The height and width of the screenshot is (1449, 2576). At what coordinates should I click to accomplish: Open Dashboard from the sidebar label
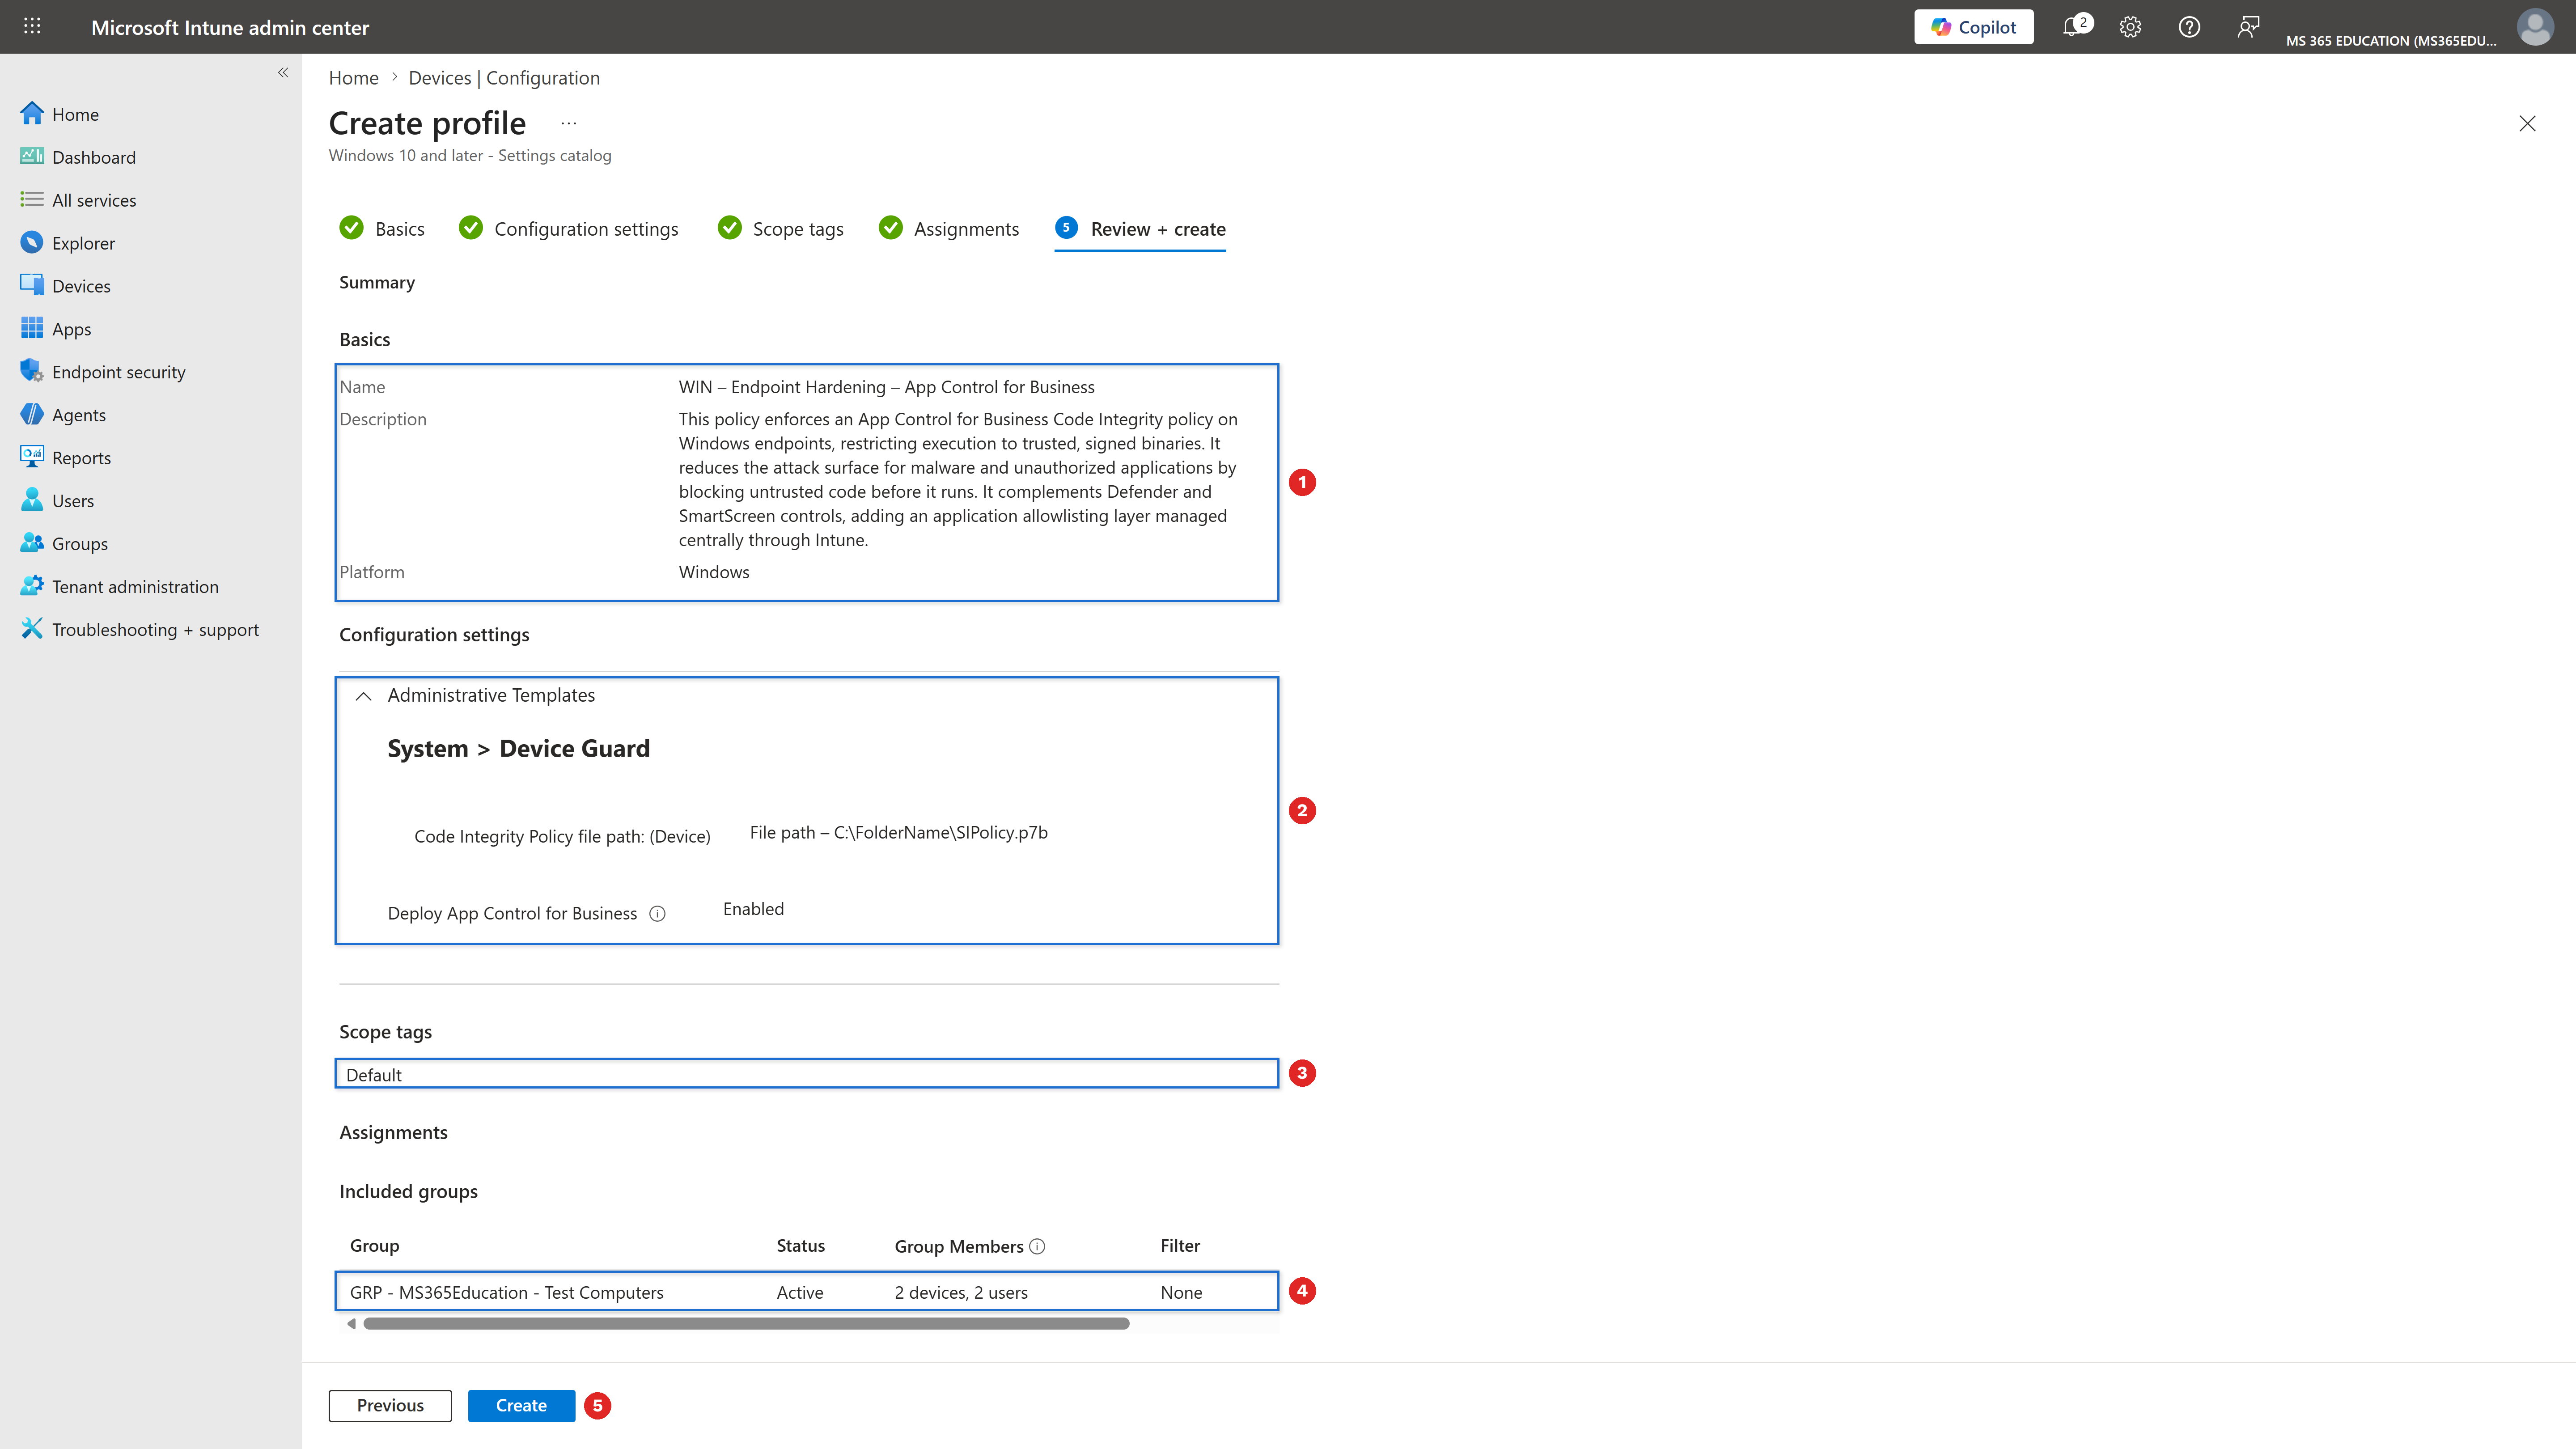tap(94, 157)
